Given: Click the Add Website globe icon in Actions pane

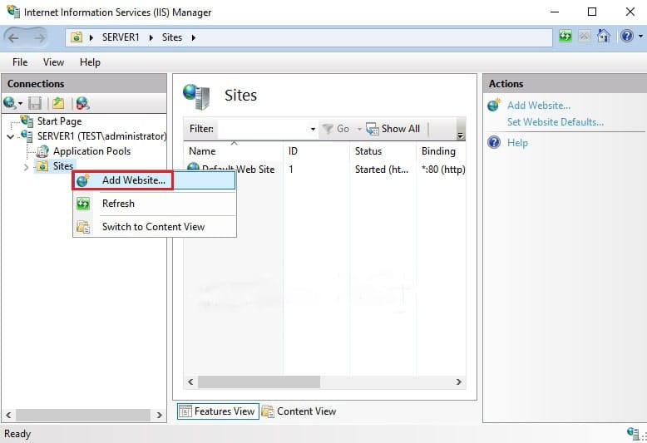Looking at the screenshot, I should click(x=494, y=106).
